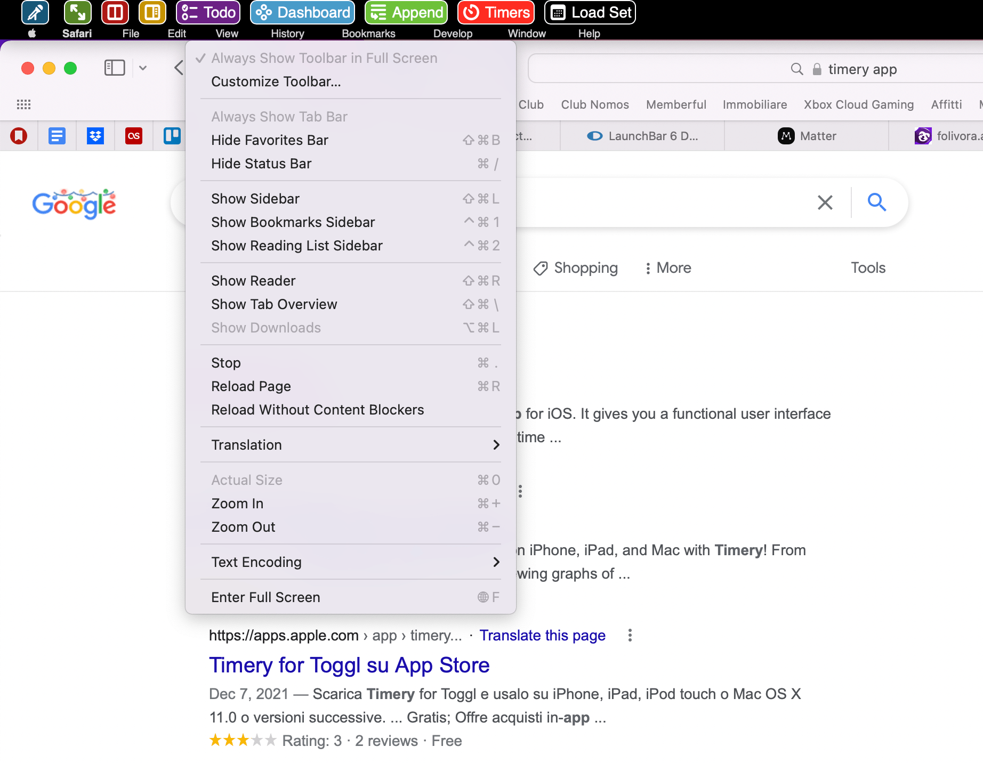This screenshot has height=763, width=983.
Task: Open the Window menu
Action: [527, 34]
